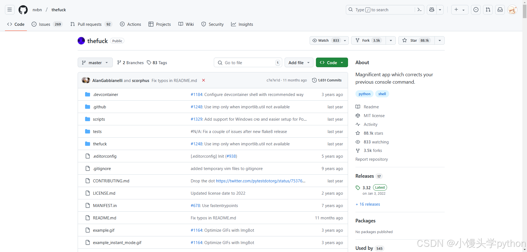This screenshot has height=252, width=527.
Task: Click the Report repository link
Action: (372, 159)
